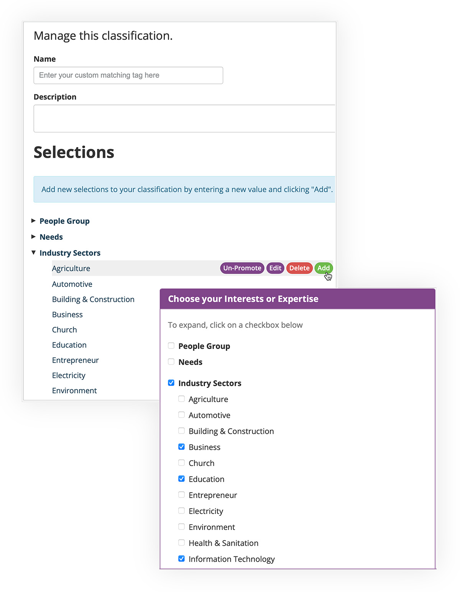Check the Church checkbox
460x592 pixels.
tap(181, 463)
